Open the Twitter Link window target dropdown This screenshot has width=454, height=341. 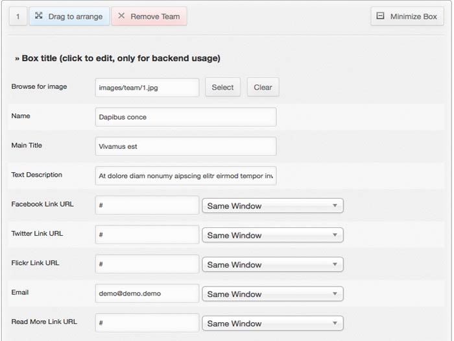[272, 235]
